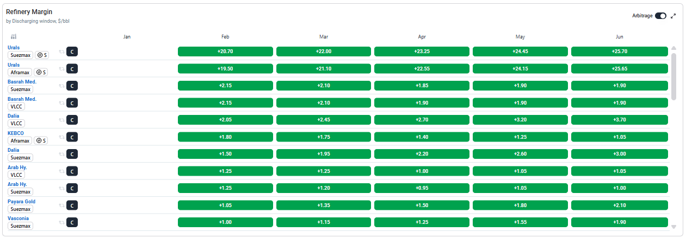Select the +2.45 cell

tap(324, 120)
